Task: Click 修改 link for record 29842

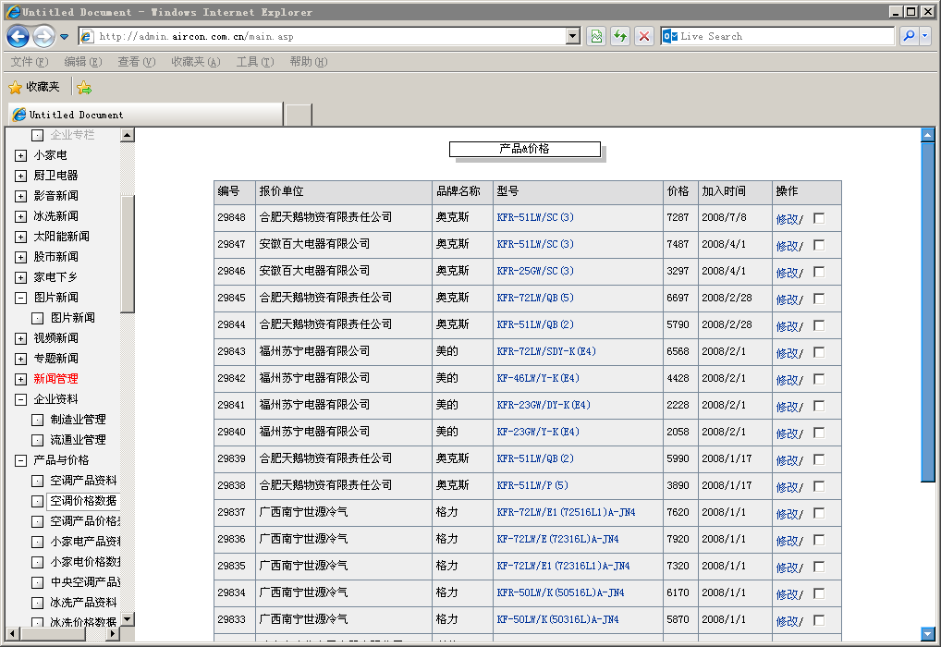Action: coord(787,380)
